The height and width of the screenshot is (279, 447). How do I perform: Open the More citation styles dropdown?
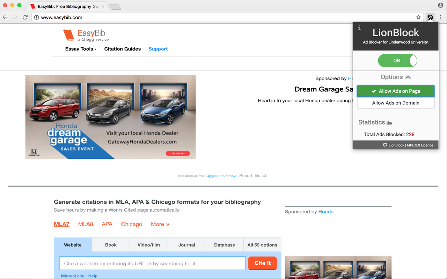click(x=160, y=224)
